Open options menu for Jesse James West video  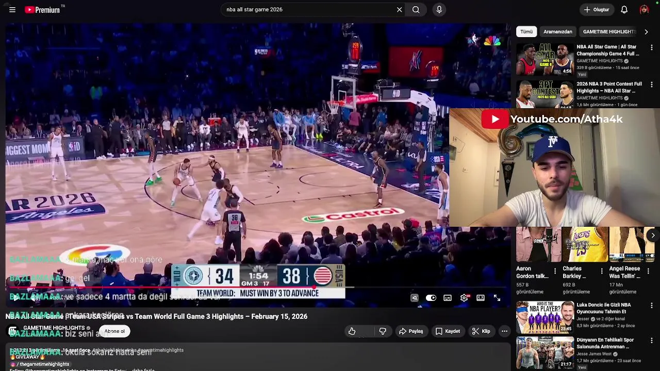point(652,341)
